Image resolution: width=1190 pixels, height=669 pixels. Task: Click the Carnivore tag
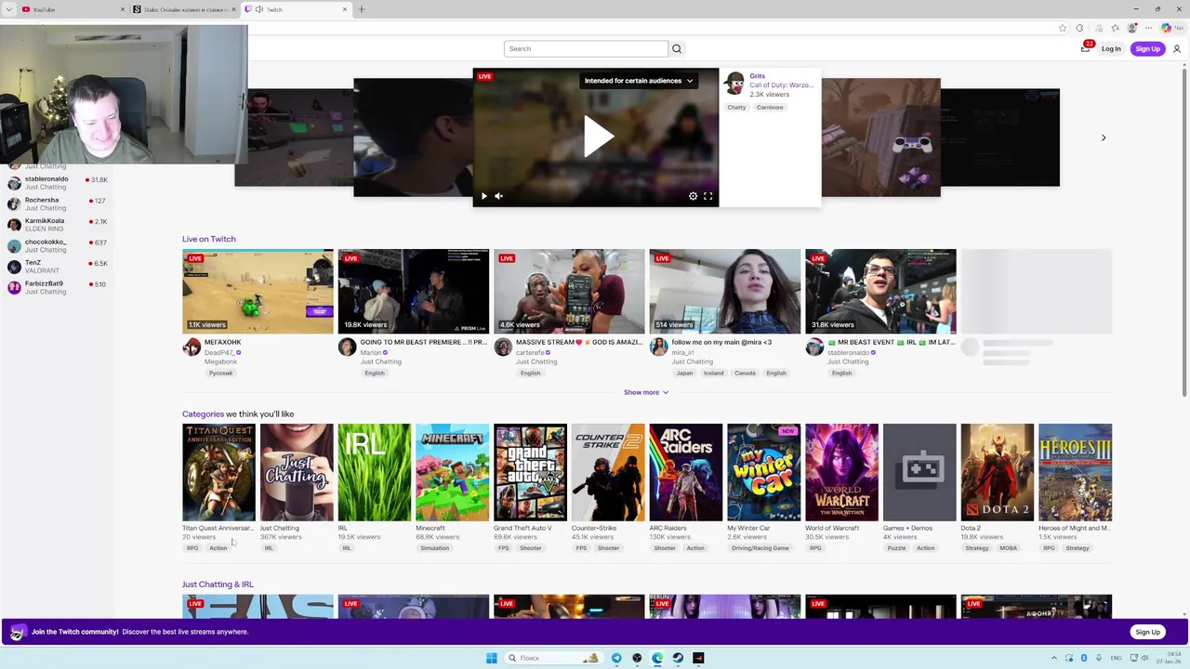pyautogui.click(x=770, y=108)
